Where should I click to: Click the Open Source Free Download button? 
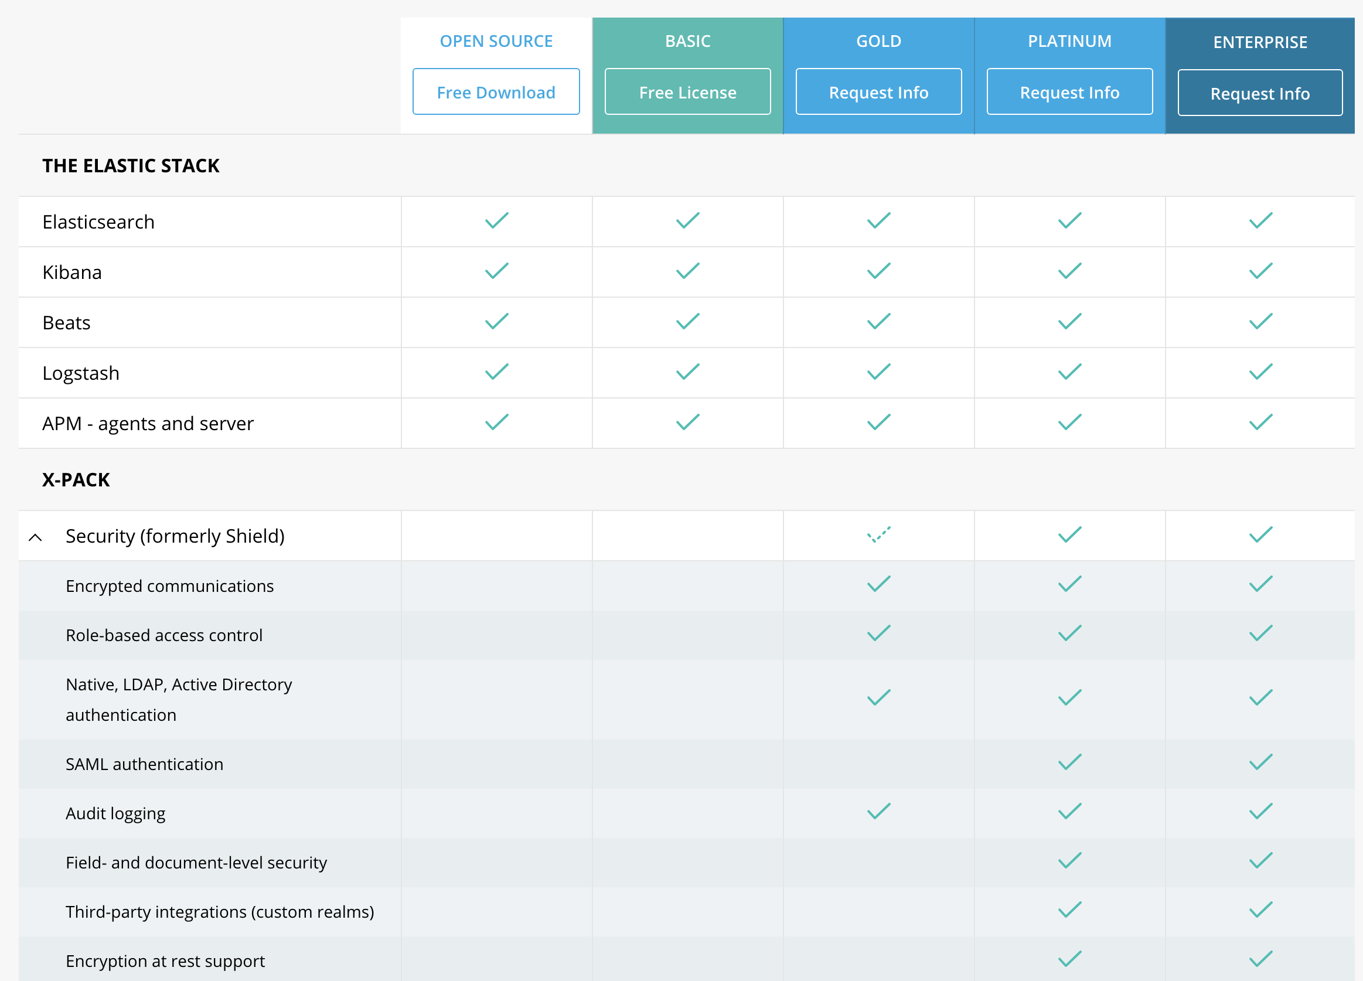[x=495, y=91]
